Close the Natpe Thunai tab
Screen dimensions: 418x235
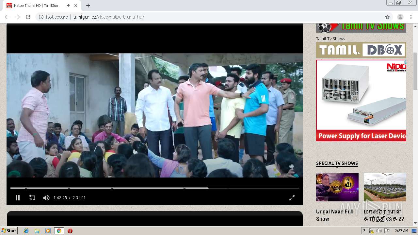[x=76, y=6]
